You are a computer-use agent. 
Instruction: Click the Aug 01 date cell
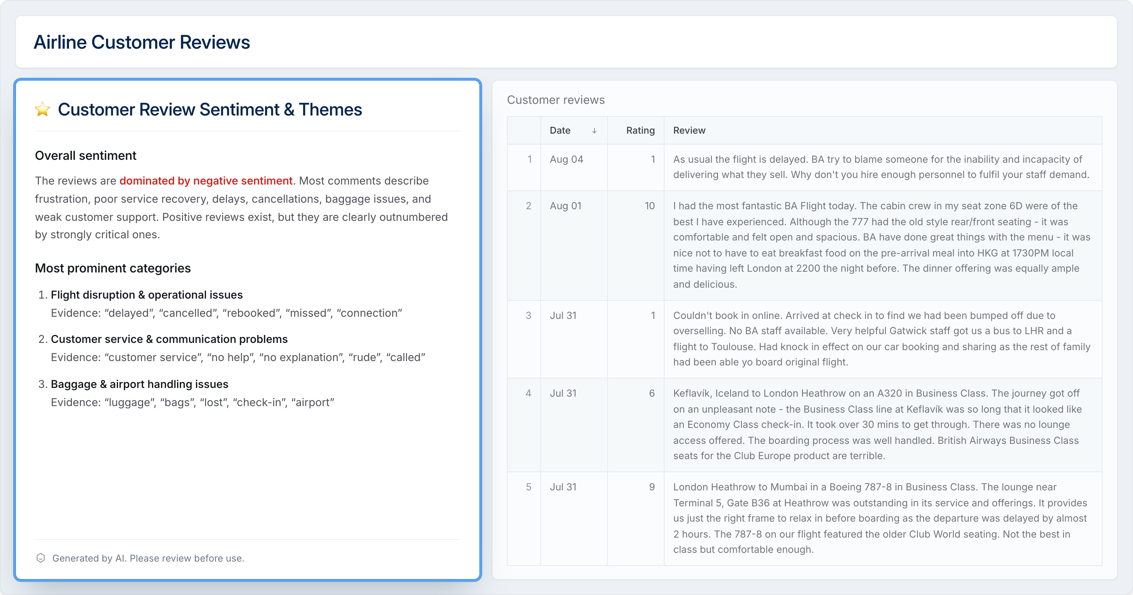click(x=574, y=246)
